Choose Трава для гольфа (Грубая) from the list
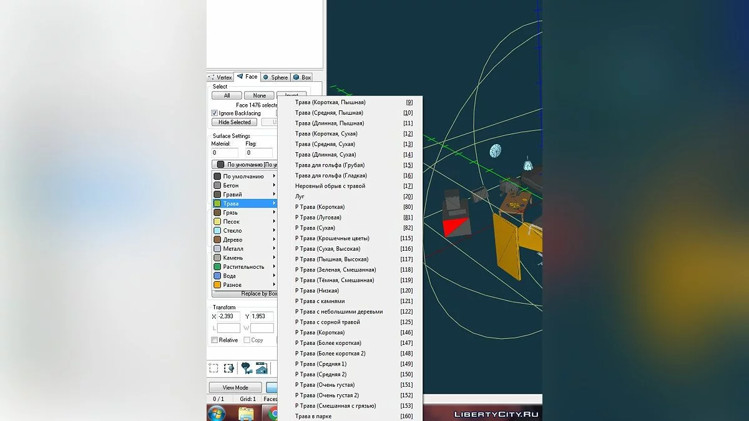749x421 pixels. point(330,165)
